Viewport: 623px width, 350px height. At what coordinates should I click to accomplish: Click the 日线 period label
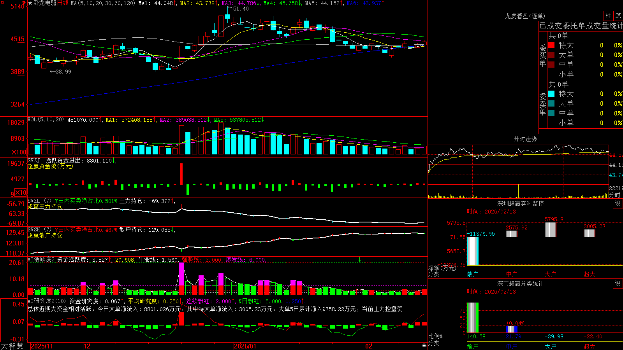63,3
